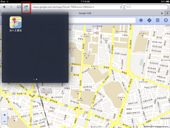
Task: Tap the 加入主畫面 Google Maps icon
Action: pos(16,22)
